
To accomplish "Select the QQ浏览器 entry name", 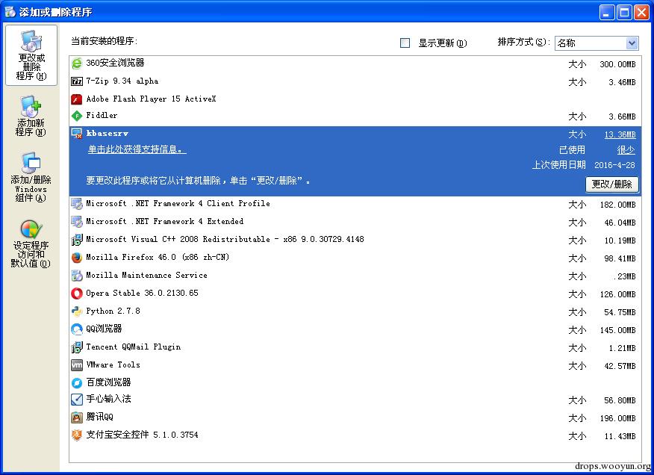I will [x=104, y=329].
